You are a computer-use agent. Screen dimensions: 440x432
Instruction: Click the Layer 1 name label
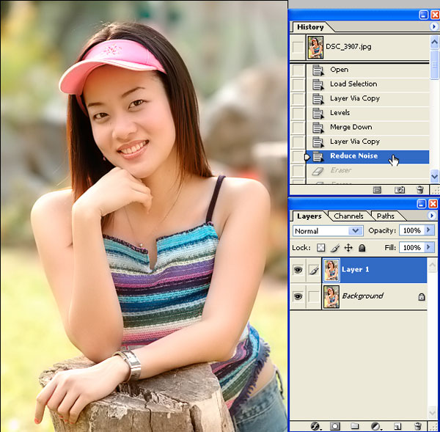coord(355,270)
